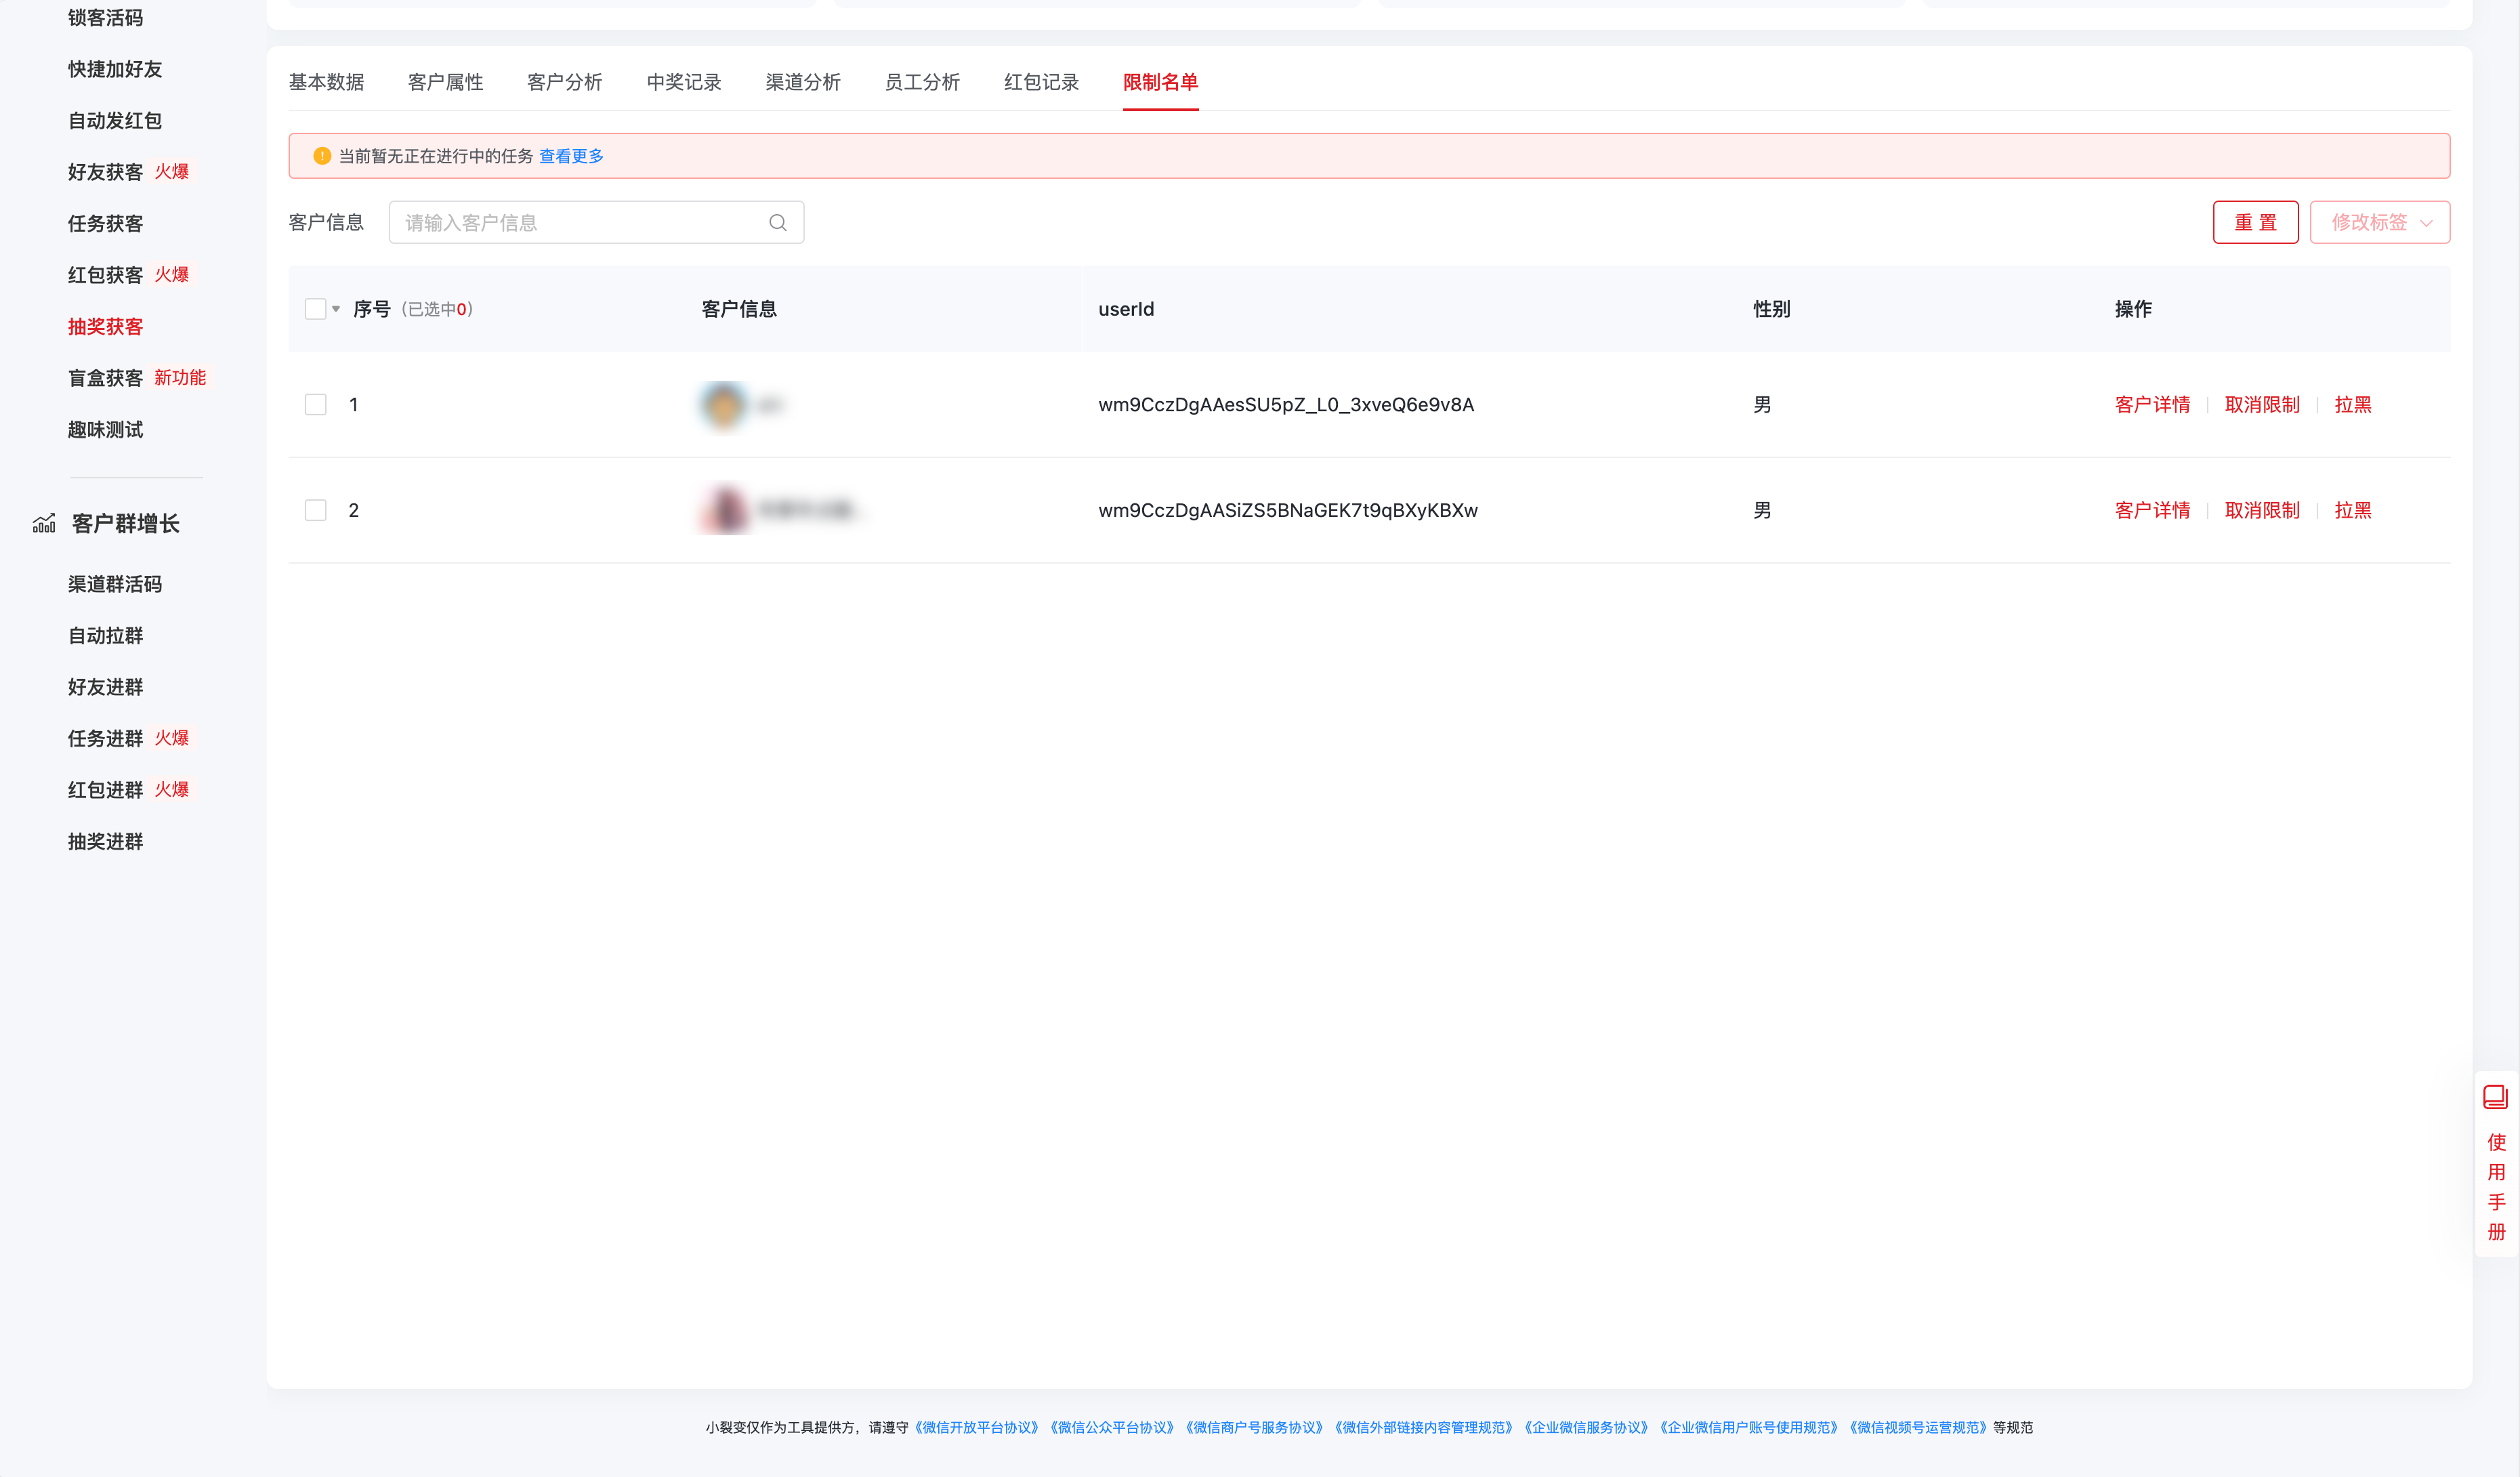
Task: Click the 重置 button
Action: [x=2256, y=222]
